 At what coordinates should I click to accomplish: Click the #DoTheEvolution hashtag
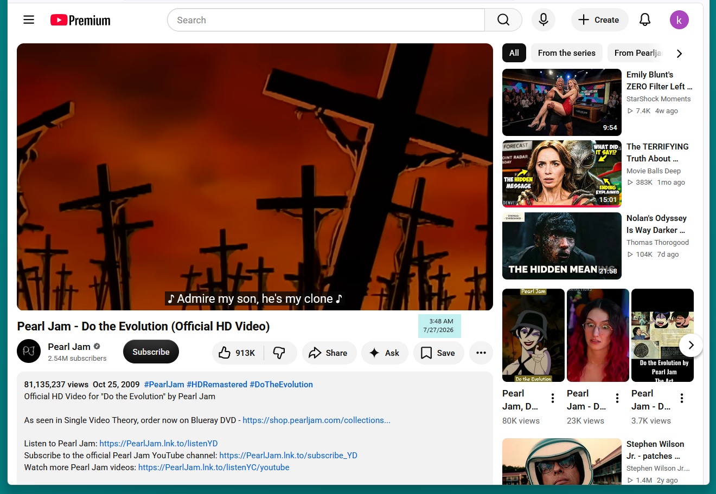coord(282,385)
